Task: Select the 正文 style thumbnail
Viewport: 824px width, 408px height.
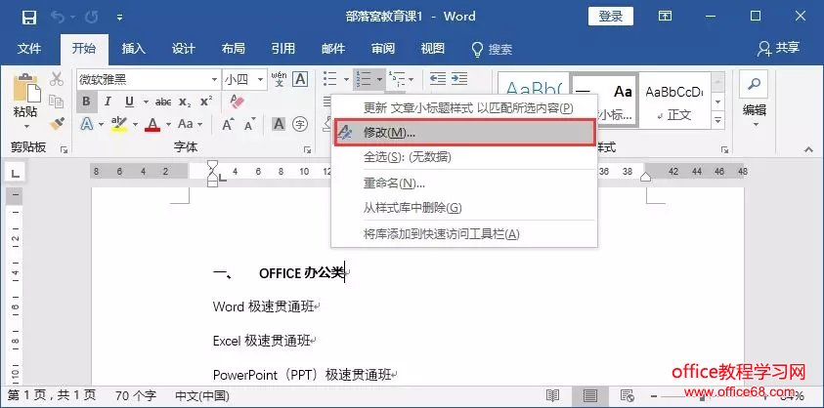Action: coord(674,101)
